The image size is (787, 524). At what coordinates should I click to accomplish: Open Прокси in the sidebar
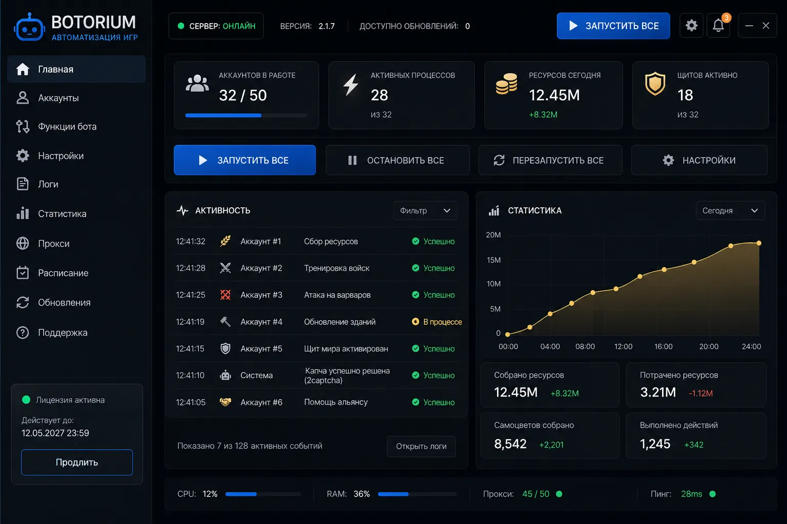pos(77,244)
